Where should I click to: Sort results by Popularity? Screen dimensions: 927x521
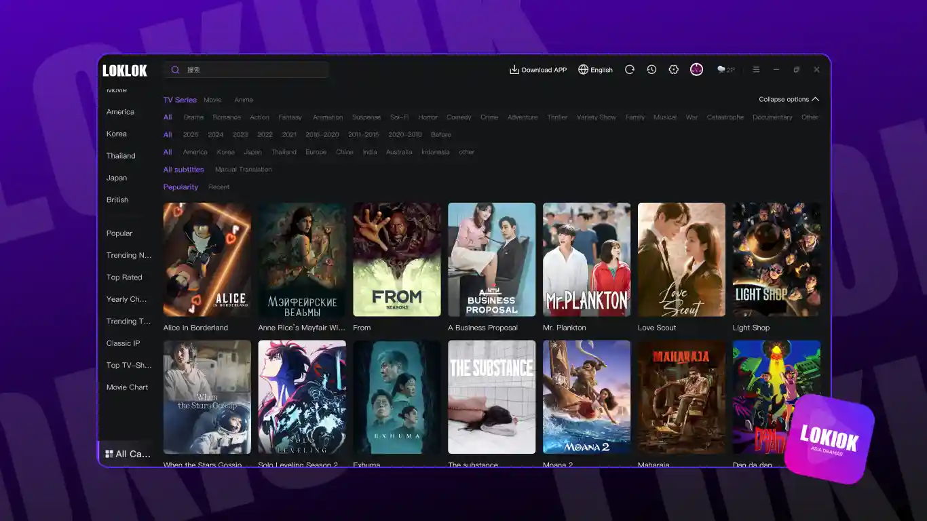click(181, 187)
